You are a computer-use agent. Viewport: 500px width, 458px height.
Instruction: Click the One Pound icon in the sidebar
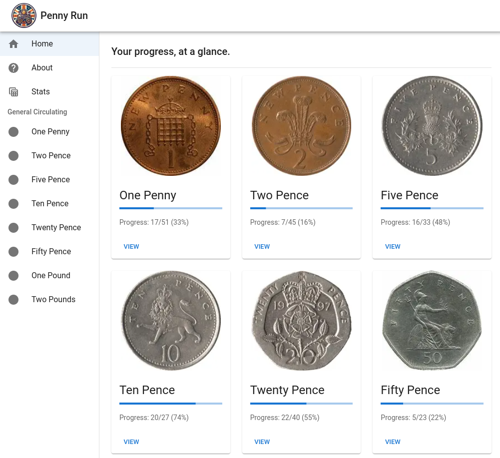tap(13, 275)
